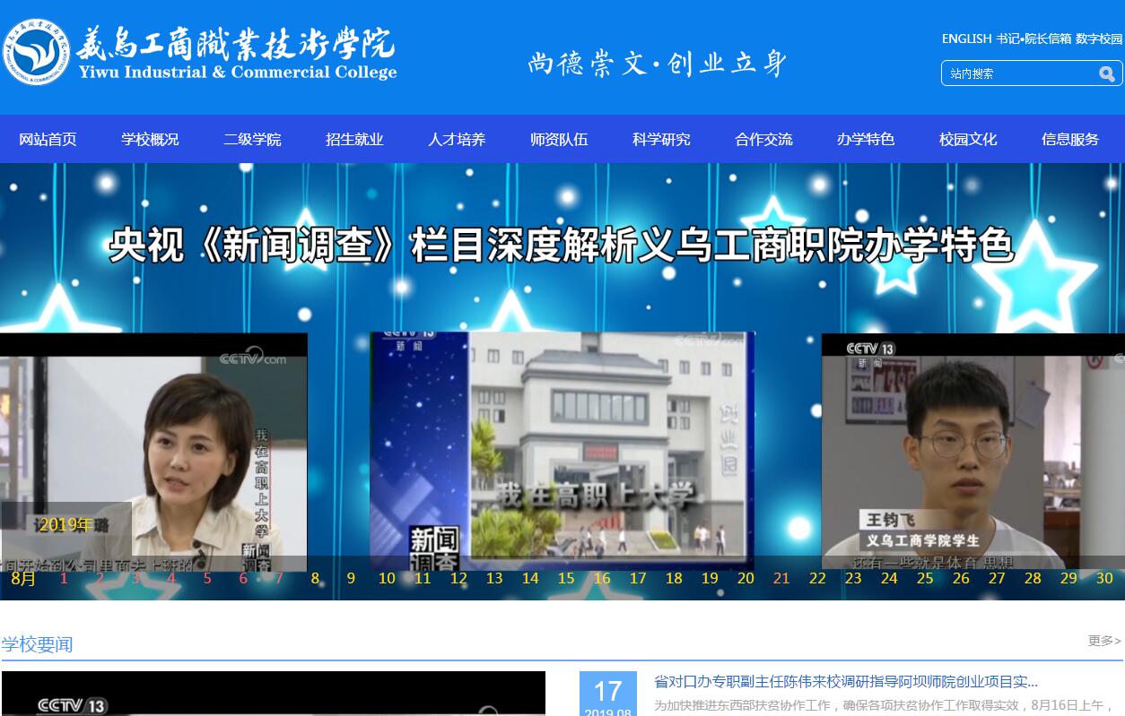The height and width of the screenshot is (716, 1125).
Task: Open 信息服务 menu
Action: click(x=1070, y=139)
